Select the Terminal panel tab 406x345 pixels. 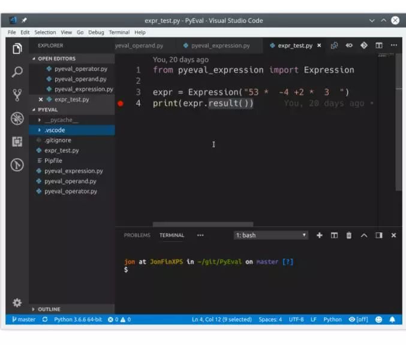pyautogui.click(x=172, y=235)
